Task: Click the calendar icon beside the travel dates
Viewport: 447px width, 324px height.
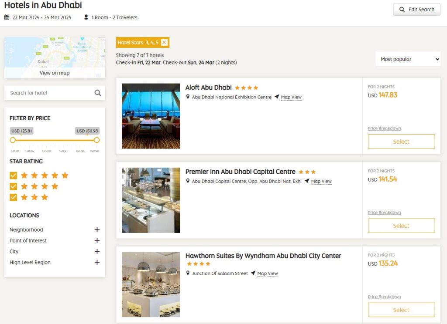Action: pyautogui.click(x=6, y=17)
